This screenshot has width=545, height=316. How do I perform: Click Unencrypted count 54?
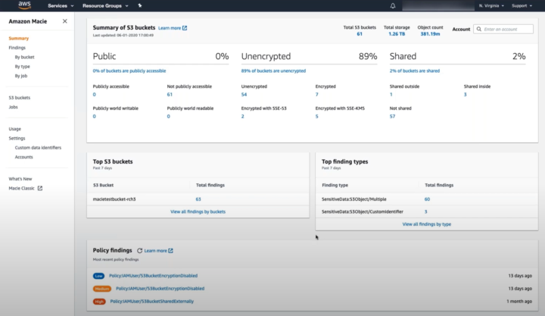click(244, 95)
